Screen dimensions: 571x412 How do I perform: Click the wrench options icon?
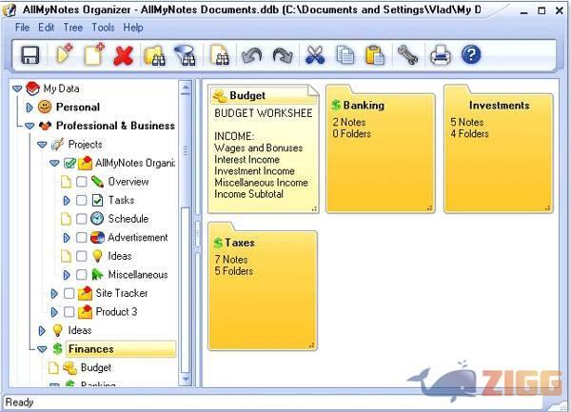tap(407, 56)
